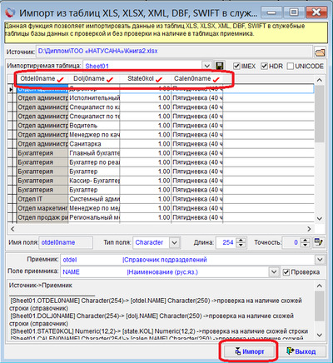Image resolution: width=333 pixels, height=363 pixels.
Task: Select the Исполнительный cell
Action: [94, 98]
